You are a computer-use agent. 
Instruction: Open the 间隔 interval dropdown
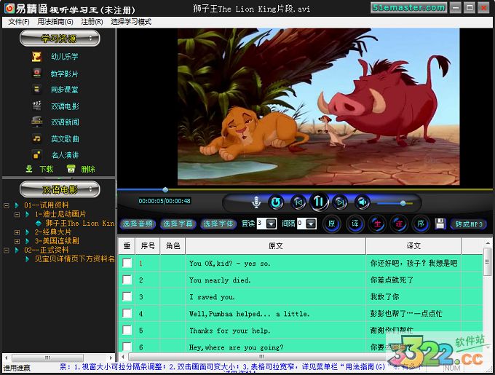pyautogui.click(x=311, y=224)
